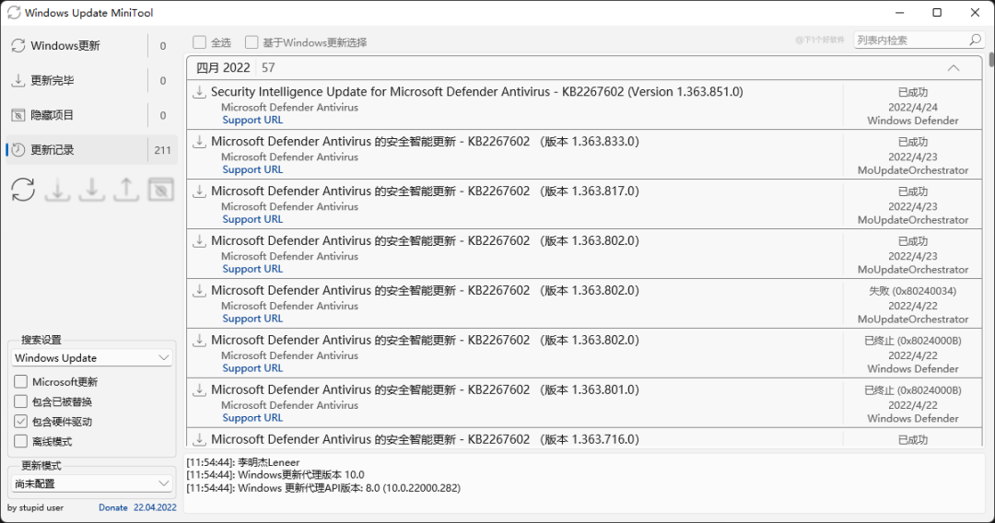995x523 pixels.
Task: Collapse the 四月 2022 group
Action: coord(954,68)
